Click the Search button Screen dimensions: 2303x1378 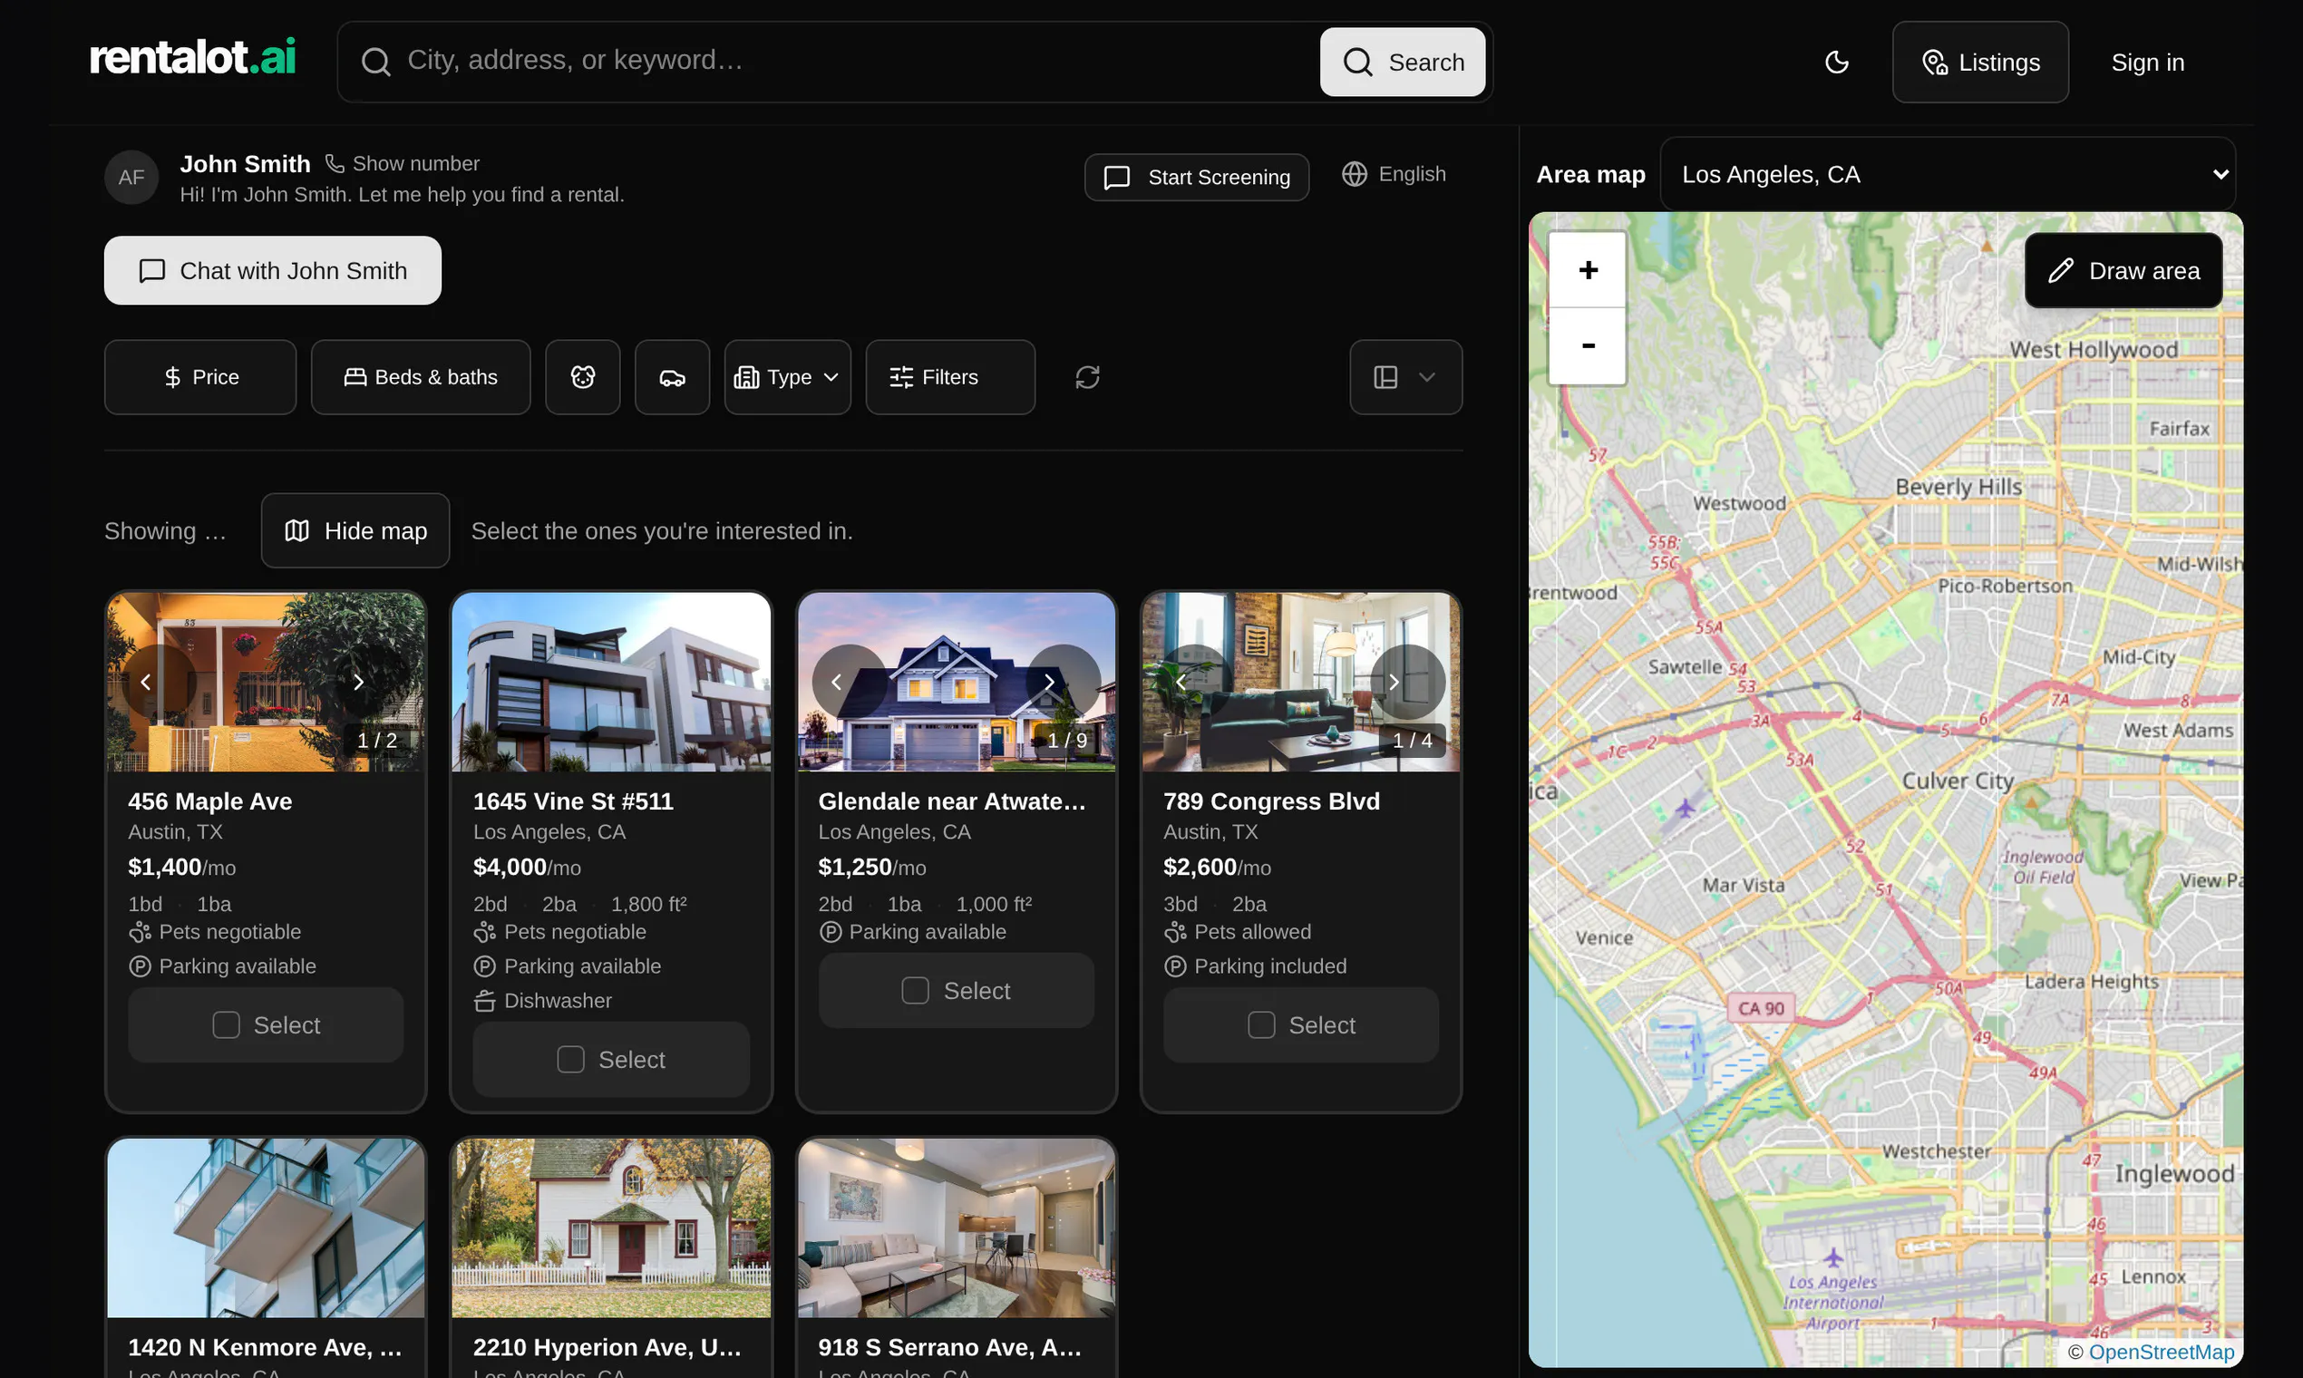pyautogui.click(x=1403, y=63)
